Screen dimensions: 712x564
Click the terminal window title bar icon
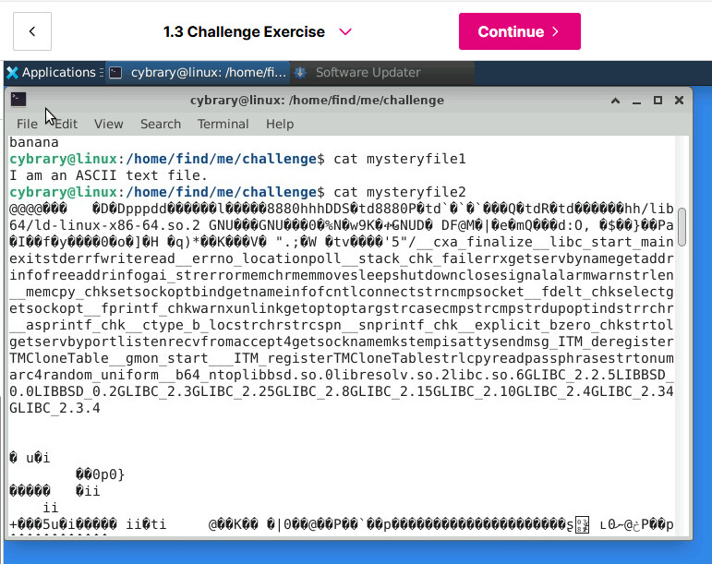(18, 100)
